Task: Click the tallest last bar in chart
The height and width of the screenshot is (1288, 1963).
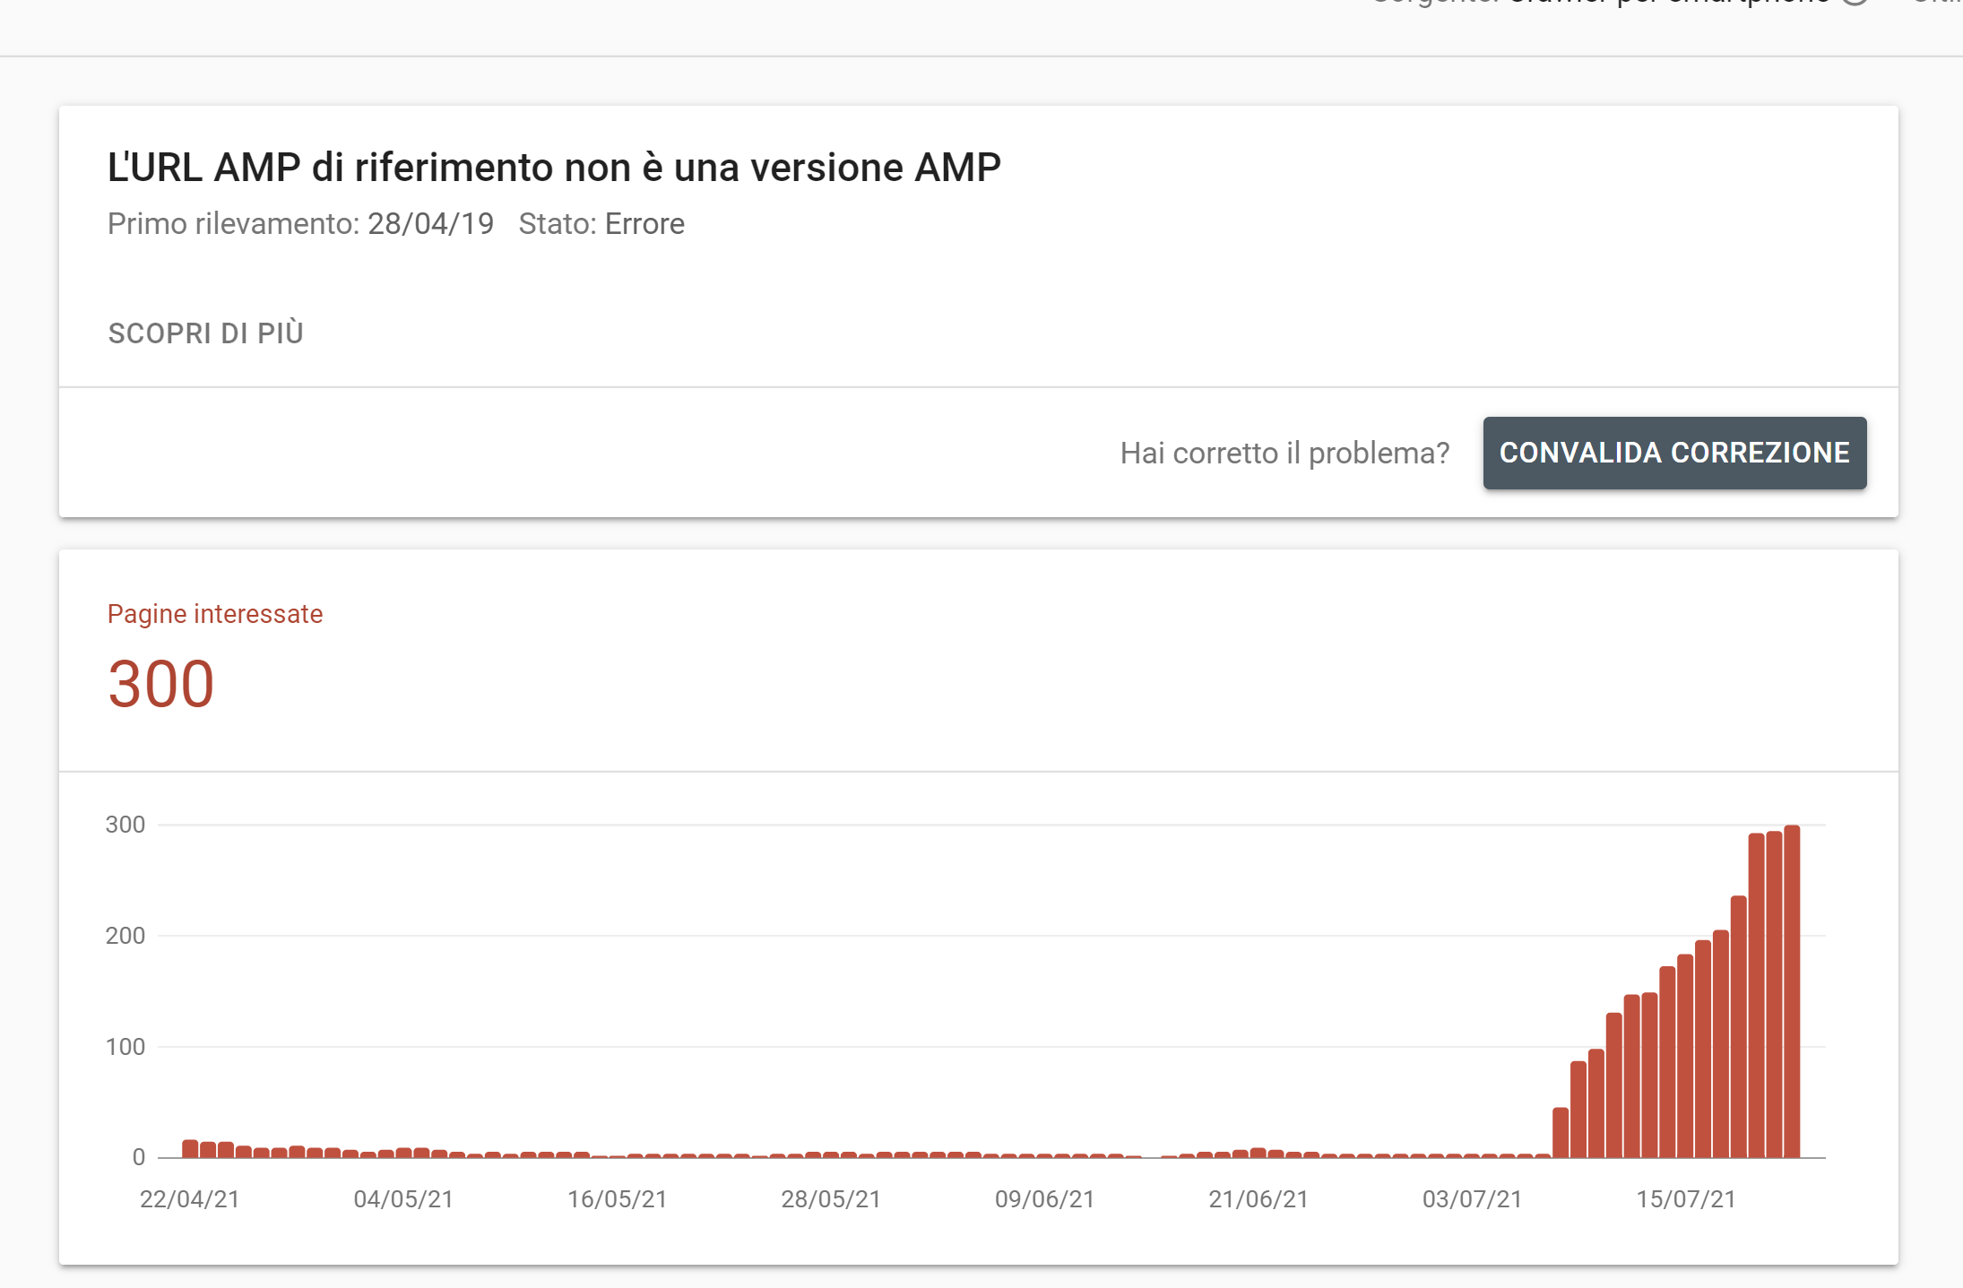Action: (x=1792, y=991)
